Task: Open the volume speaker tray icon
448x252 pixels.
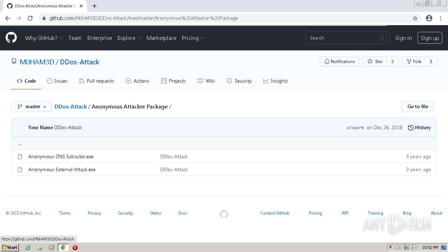Action: click(398, 247)
